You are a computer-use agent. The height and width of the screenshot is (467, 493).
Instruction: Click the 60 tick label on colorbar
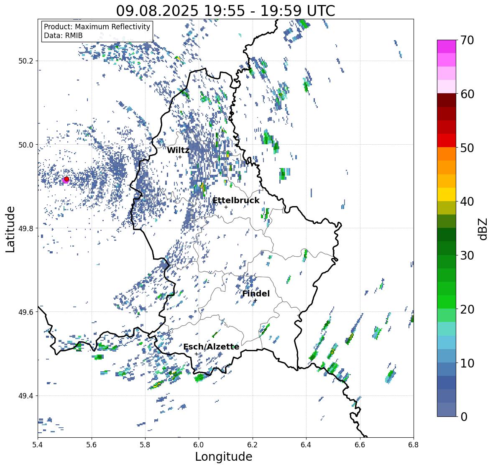(467, 94)
